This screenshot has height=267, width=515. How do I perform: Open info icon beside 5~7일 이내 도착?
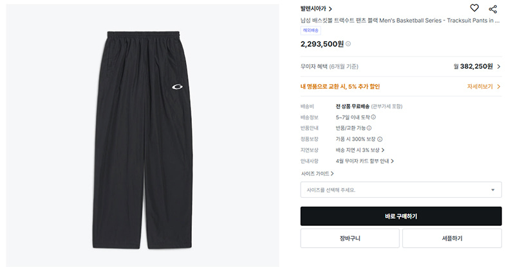[x=373, y=117]
